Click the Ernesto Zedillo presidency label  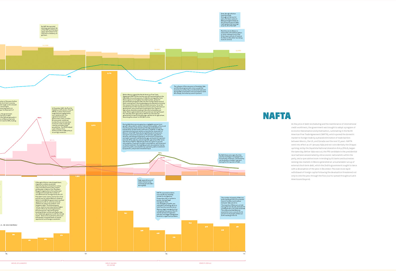click(x=205, y=263)
